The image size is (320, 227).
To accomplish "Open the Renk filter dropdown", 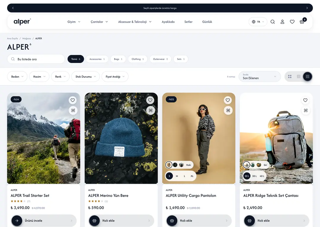I will click(60, 77).
